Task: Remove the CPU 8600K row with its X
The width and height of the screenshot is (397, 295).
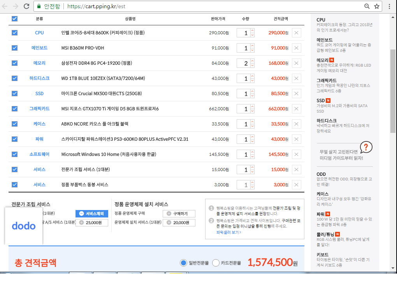Action: pos(296,33)
